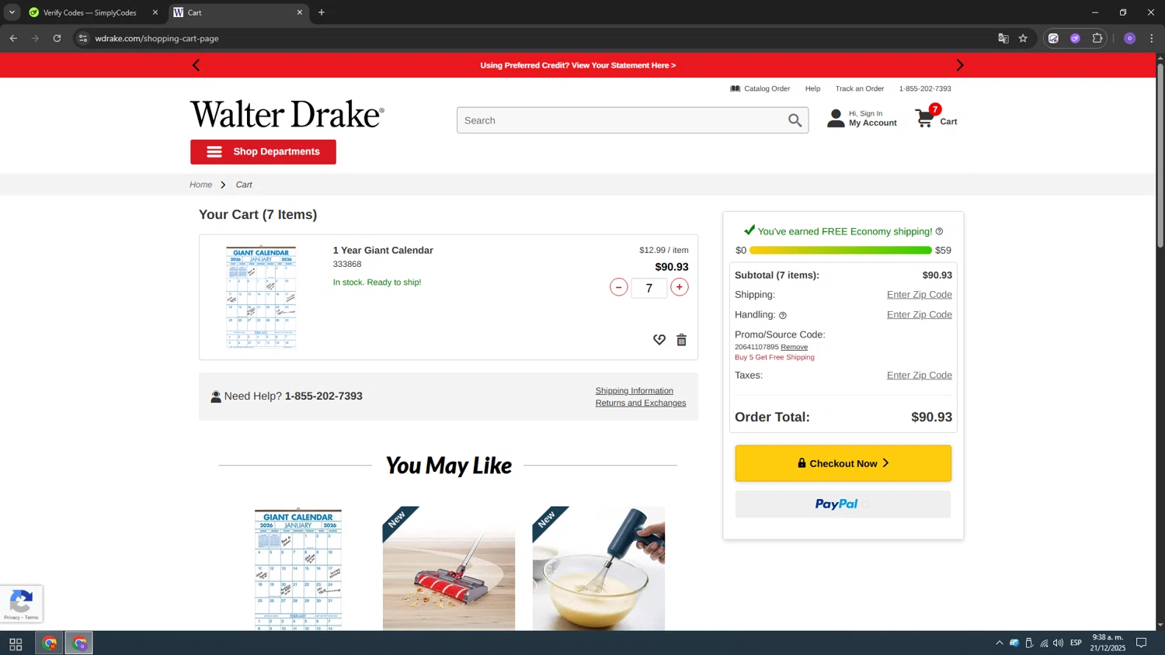This screenshot has height=655, width=1165.
Task: Click the search magnifier icon
Action: pos(795,120)
